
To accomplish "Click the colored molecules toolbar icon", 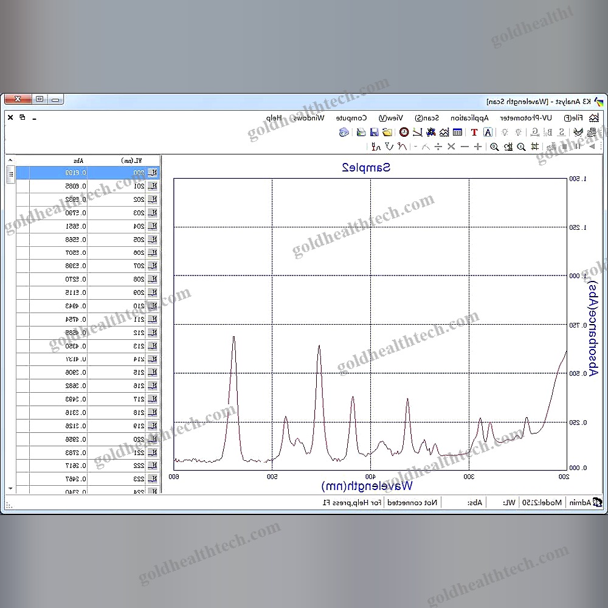I will (431, 132).
